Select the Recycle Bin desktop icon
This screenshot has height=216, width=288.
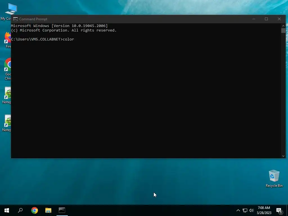(x=274, y=179)
